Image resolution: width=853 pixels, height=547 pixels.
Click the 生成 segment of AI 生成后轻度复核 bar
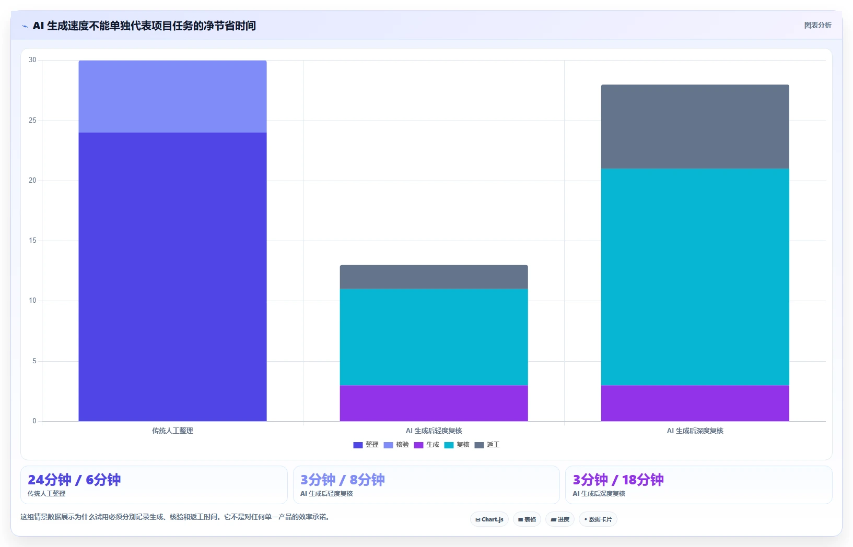[434, 403]
